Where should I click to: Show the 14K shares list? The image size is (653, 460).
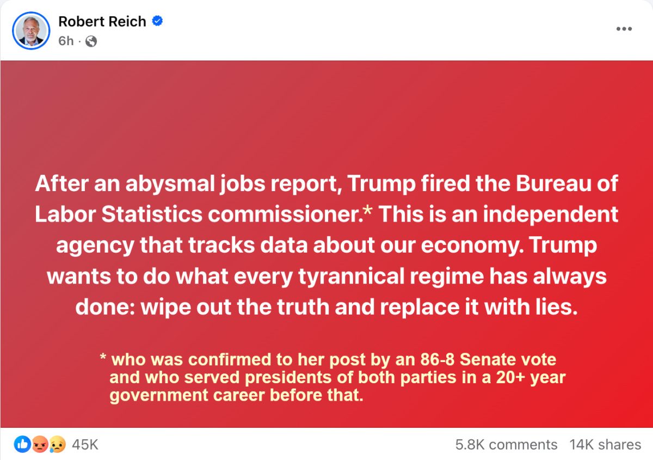pyautogui.click(x=605, y=445)
